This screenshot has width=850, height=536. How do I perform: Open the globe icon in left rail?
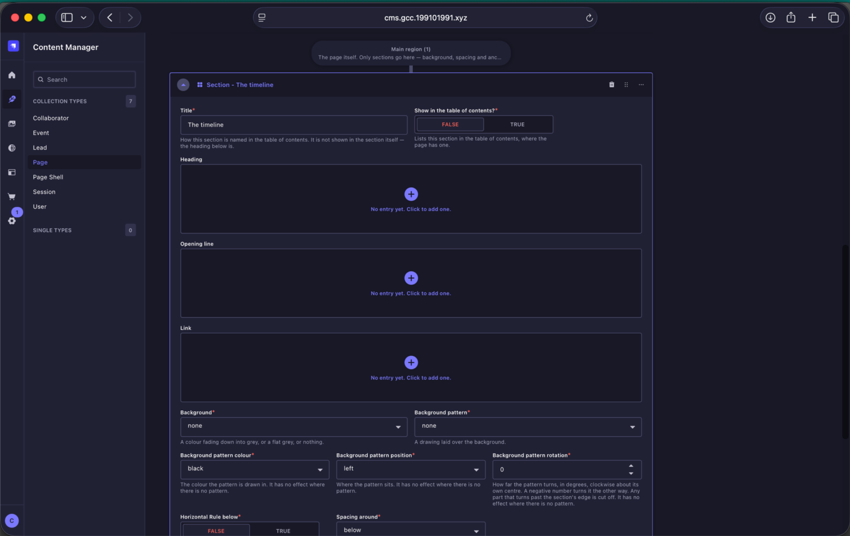12,148
